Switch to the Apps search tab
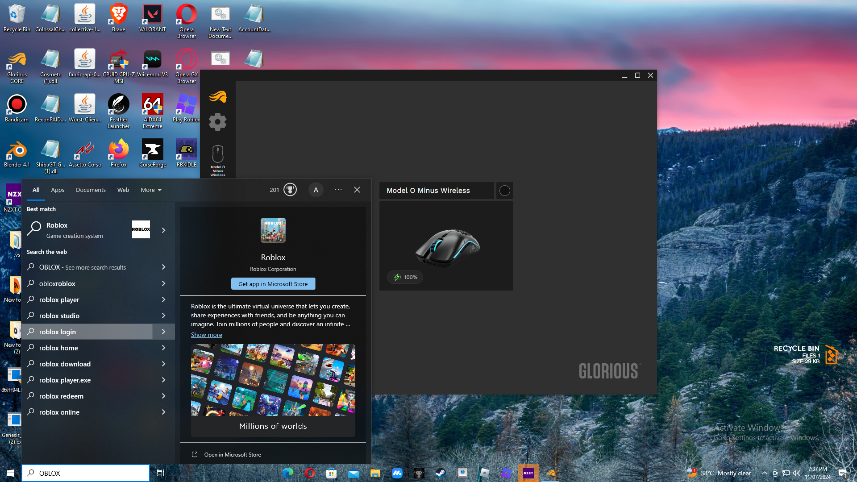The image size is (857, 482). click(58, 190)
